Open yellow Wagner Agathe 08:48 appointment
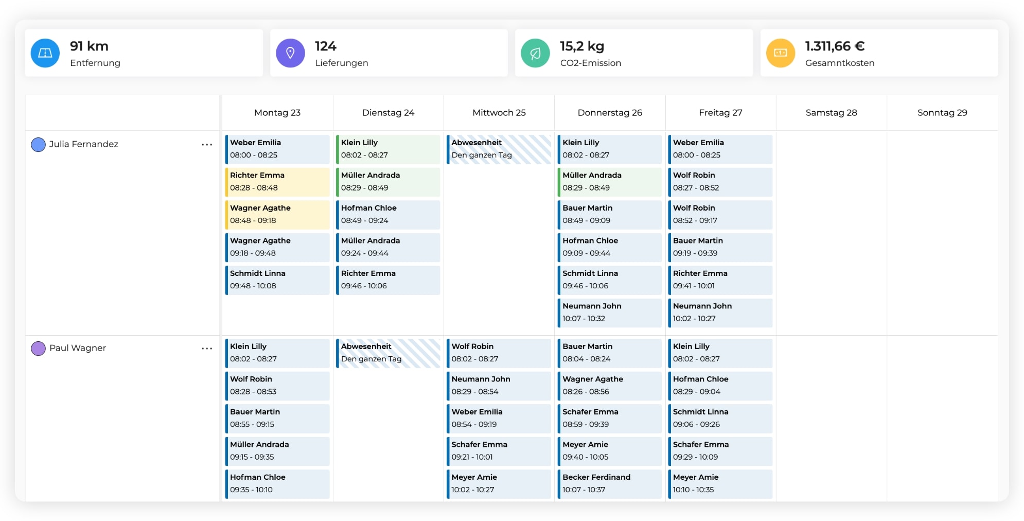 [x=277, y=215]
